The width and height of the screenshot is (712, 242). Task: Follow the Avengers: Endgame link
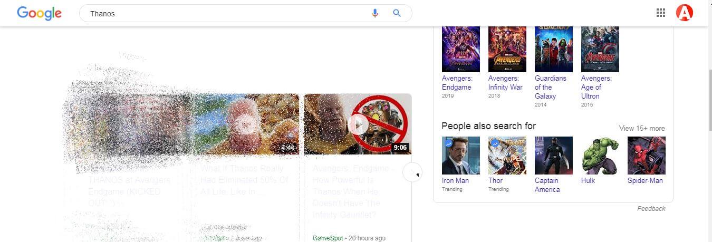[457, 83]
